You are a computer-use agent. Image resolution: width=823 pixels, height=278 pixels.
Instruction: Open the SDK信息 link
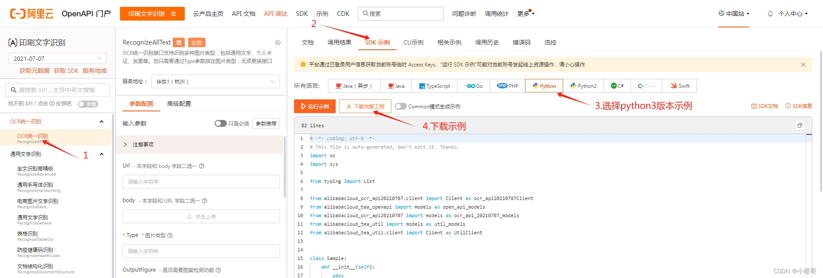pyautogui.click(x=799, y=106)
